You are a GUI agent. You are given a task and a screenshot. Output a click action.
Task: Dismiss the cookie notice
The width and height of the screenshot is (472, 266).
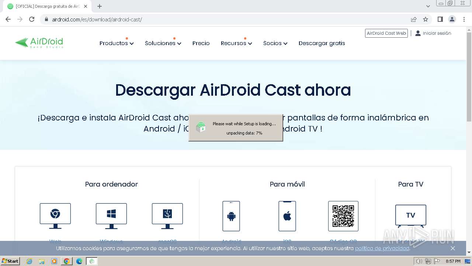pos(453,248)
